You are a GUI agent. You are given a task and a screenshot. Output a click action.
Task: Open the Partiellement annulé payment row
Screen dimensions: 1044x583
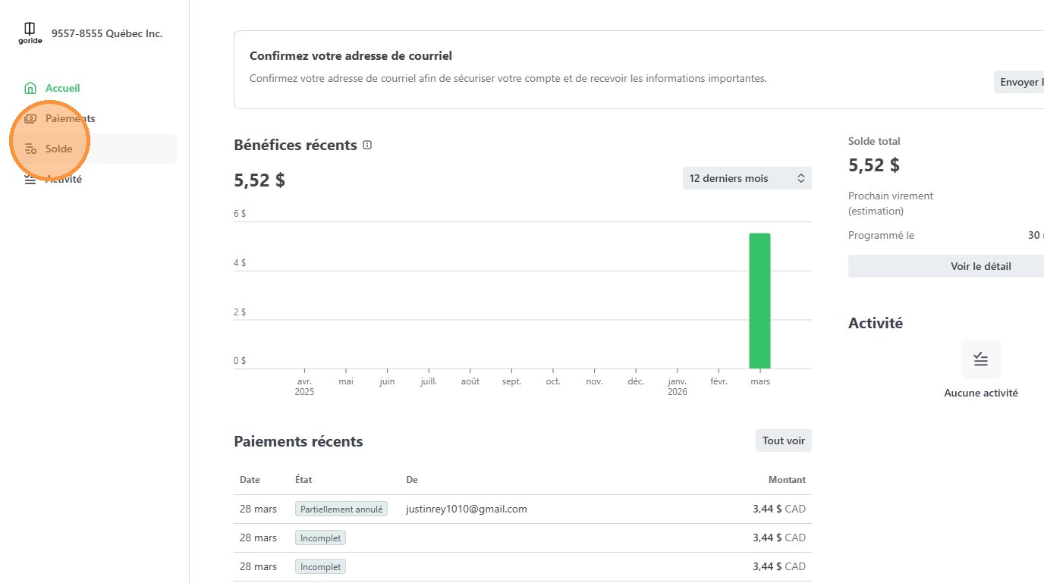pyautogui.click(x=522, y=509)
